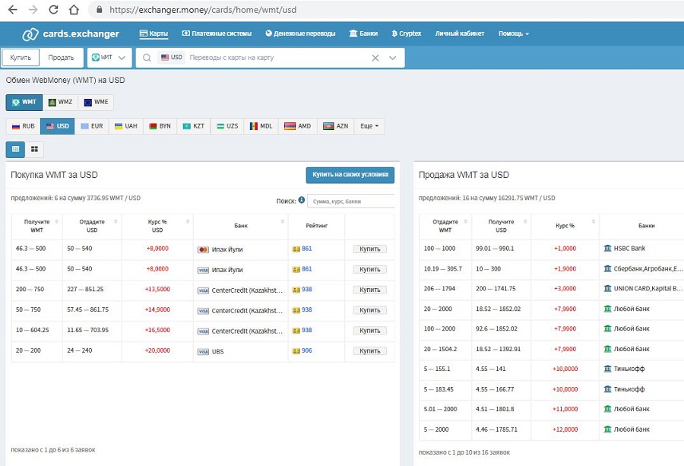
Task: Open Cryptex menu item
Action: pyautogui.click(x=406, y=33)
